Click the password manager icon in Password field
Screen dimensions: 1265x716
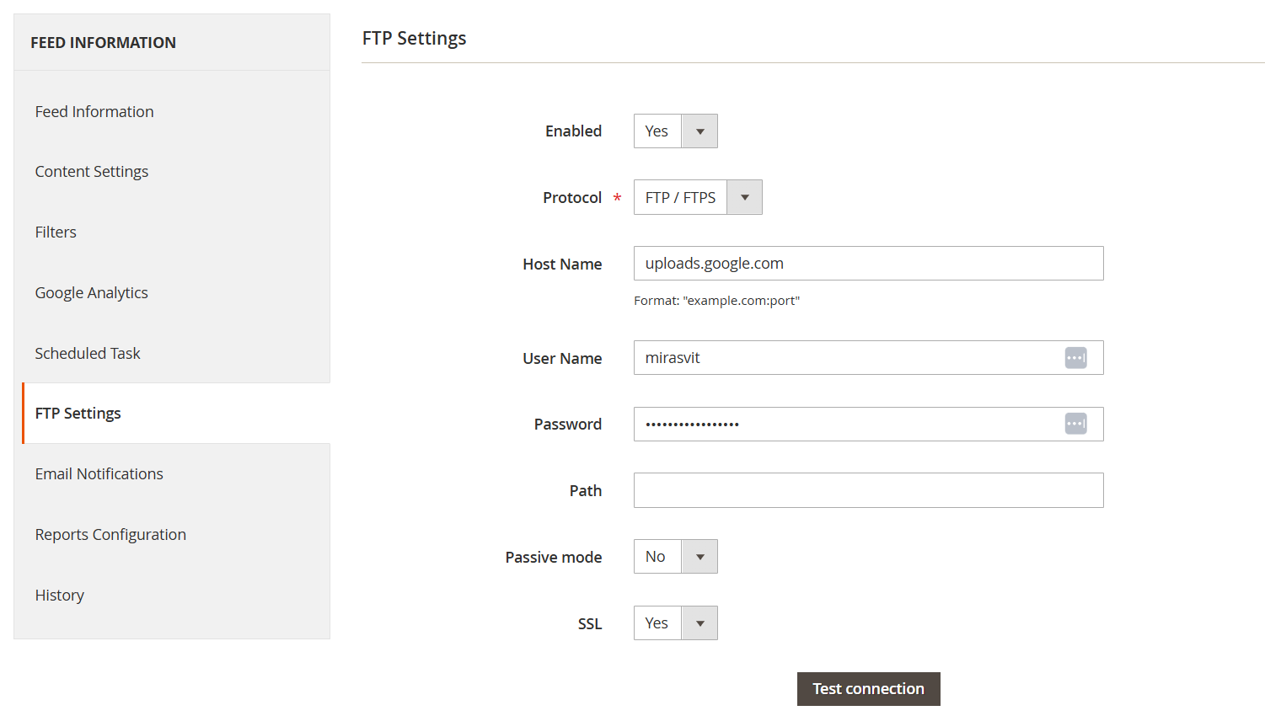coord(1075,424)
